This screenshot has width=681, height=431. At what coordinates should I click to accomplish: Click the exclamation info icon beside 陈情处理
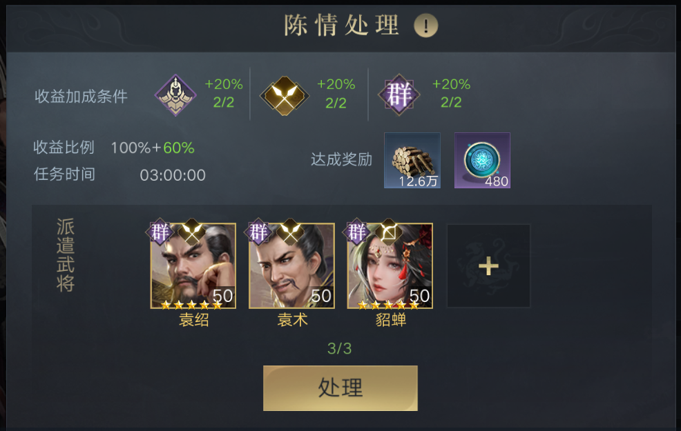click(x=425, y=26)
